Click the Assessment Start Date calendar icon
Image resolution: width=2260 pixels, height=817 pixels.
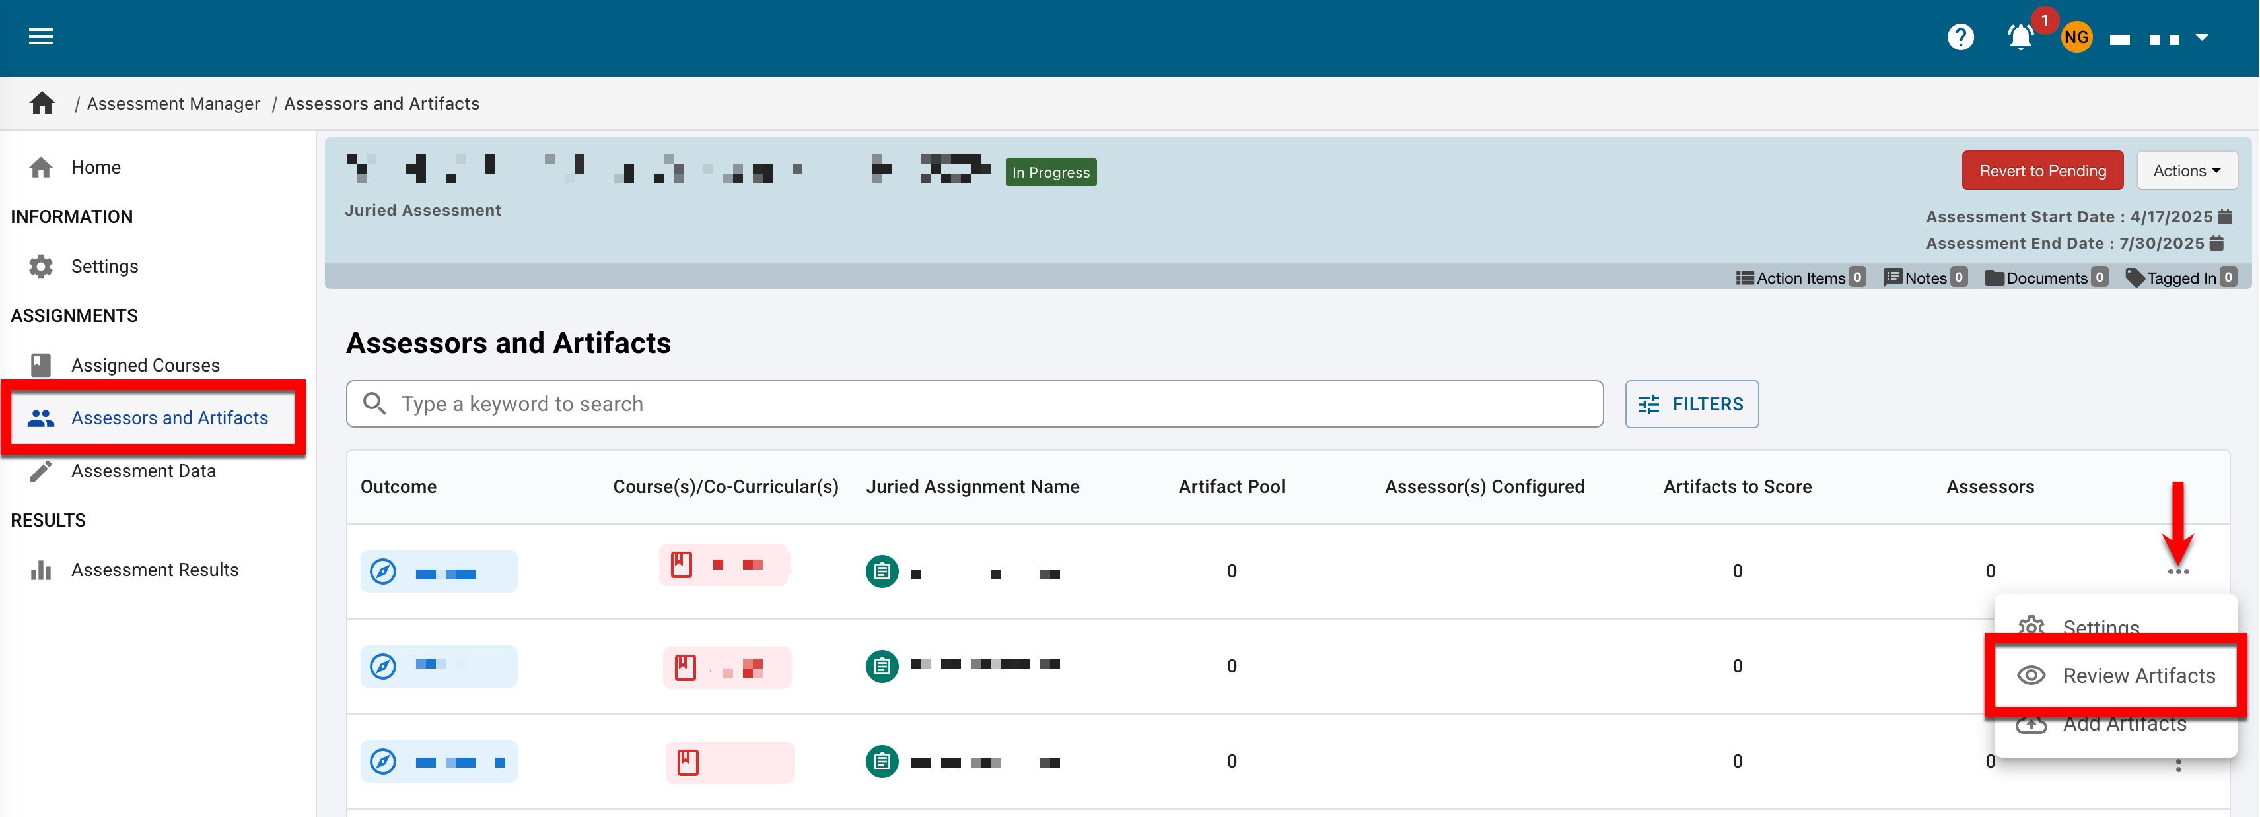tap(2225, 216)
